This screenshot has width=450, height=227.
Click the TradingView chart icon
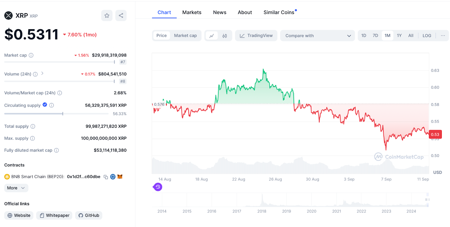pyautogui.click(x=242, y=36)
